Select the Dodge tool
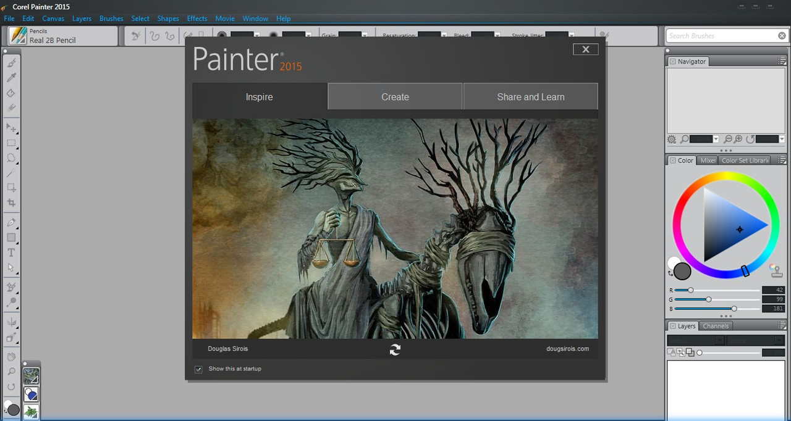This screenshot has width=791, height=421. tap(11, 302)
